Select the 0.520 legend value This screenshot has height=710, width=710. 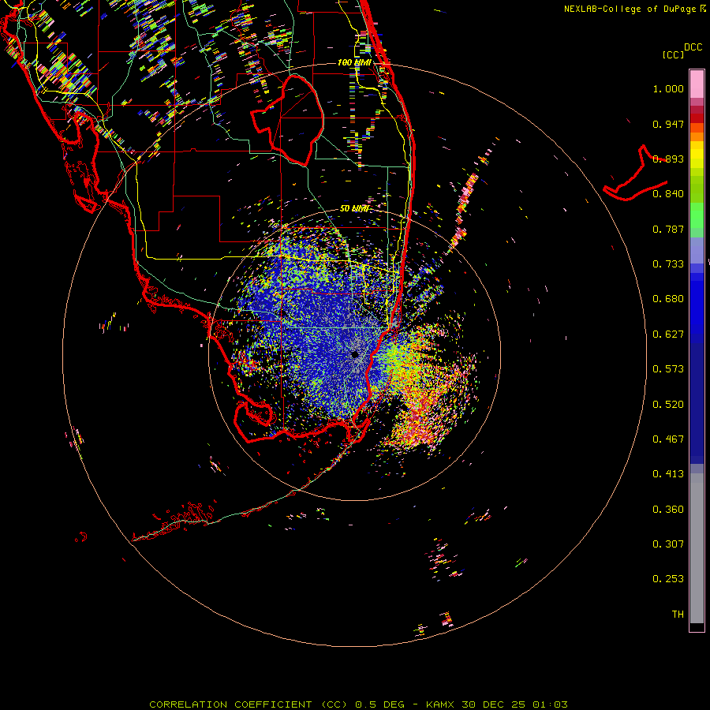pos(668,405)
